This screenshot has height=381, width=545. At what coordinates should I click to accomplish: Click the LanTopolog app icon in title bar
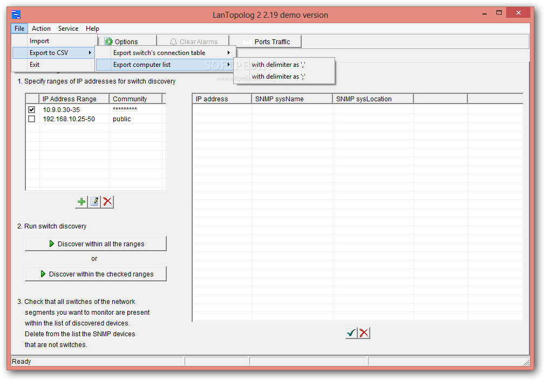(x=16, y=15)
